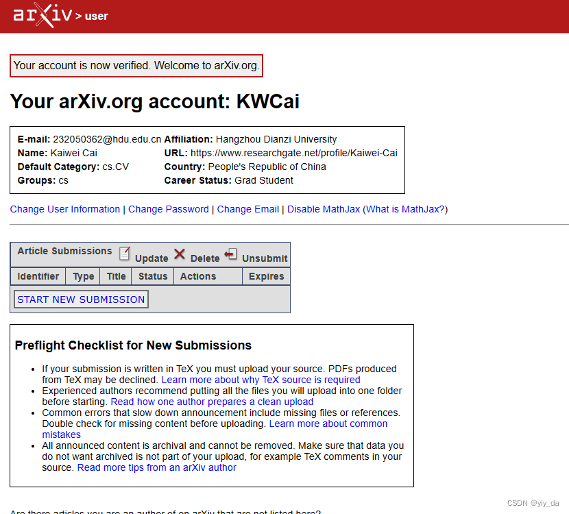
Task: Click the Update document icon
Action: [125, 253]
